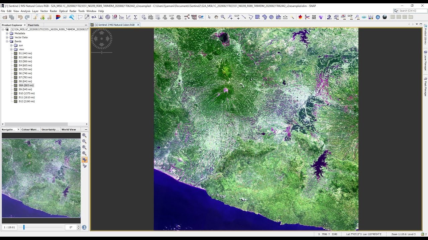Expand the view folder

coord(11,49)
